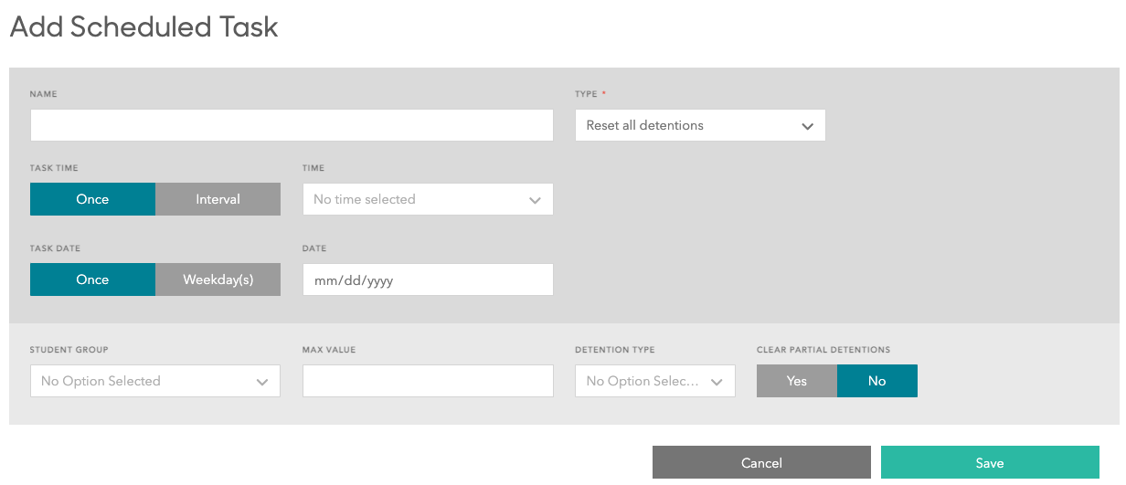Viewport: 1126px width, 485px height.
Task: Set Task Time to Once
Action: (92, 199)
